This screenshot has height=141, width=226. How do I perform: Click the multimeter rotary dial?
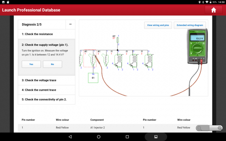197,49
